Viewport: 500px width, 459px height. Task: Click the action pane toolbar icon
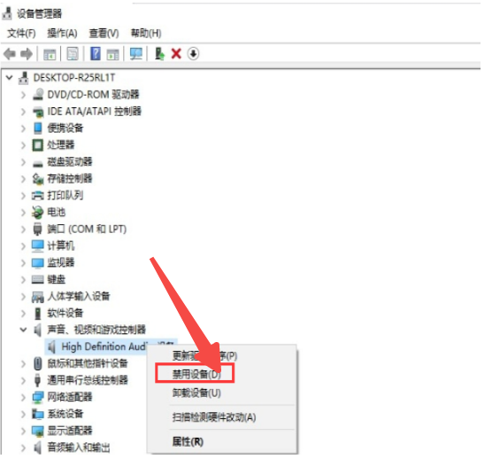click(112, 54)
